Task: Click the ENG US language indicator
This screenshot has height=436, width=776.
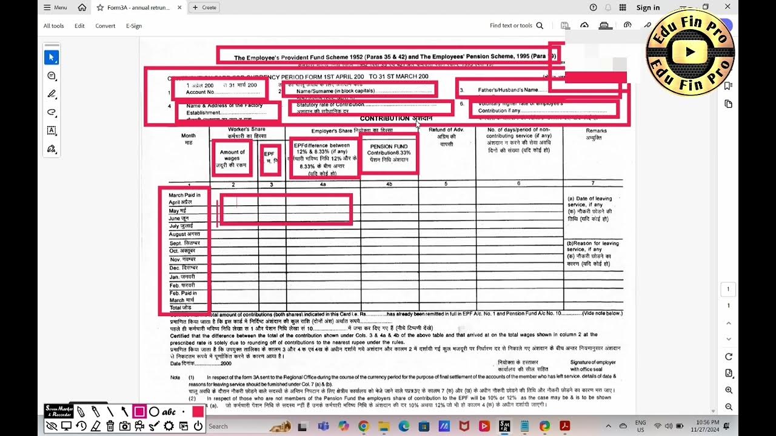Action: tap(640, 426)
